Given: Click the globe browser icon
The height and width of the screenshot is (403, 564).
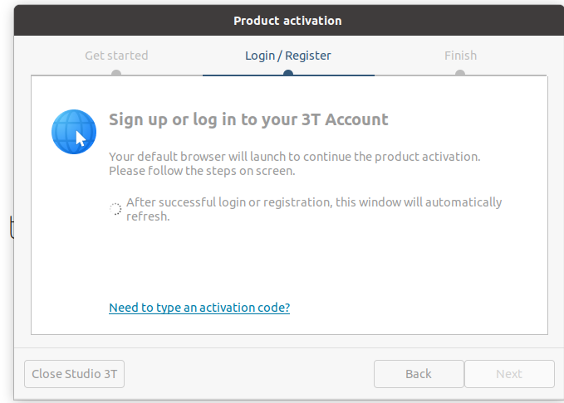Looking at the screenshot, I should [74, 132].
